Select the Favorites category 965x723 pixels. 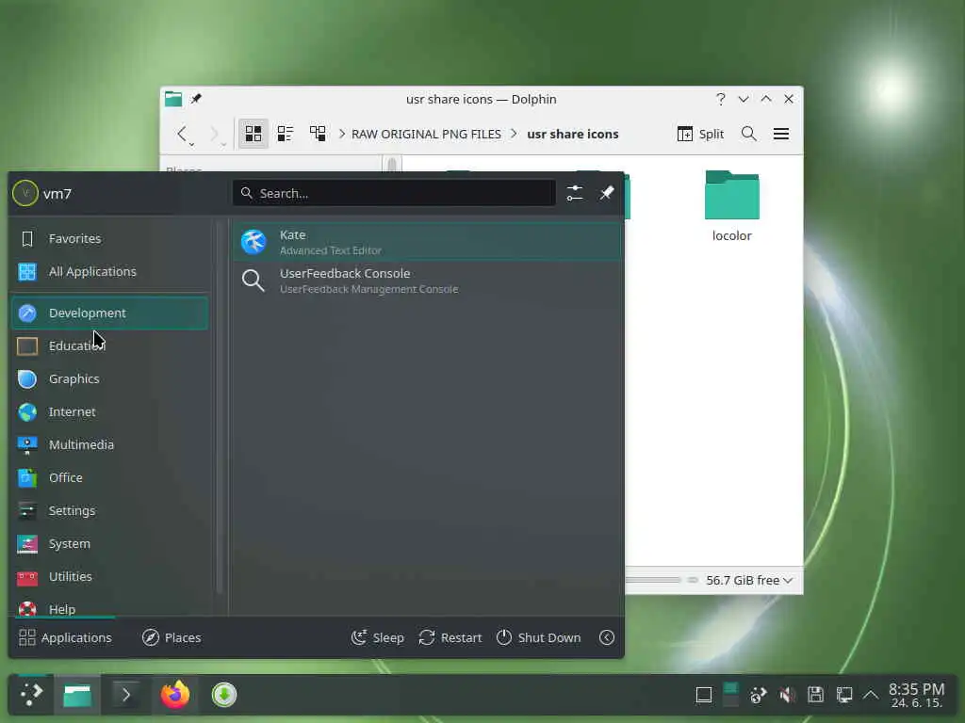click(x=109, y=238)
